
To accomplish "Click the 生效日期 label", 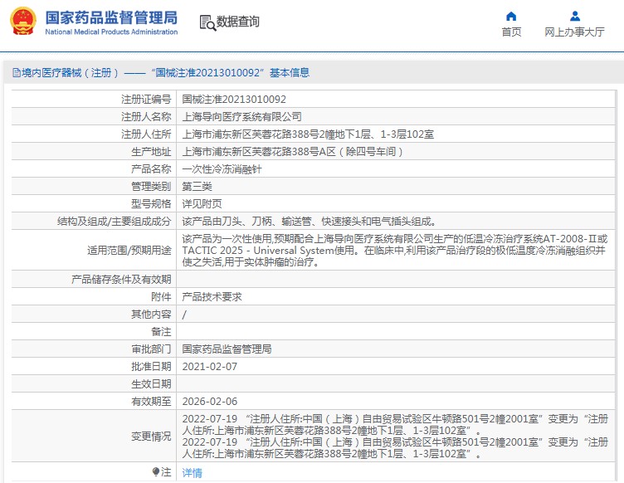I will (x=151, y=384).
